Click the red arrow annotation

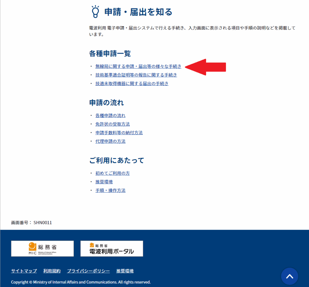(206, 67)
